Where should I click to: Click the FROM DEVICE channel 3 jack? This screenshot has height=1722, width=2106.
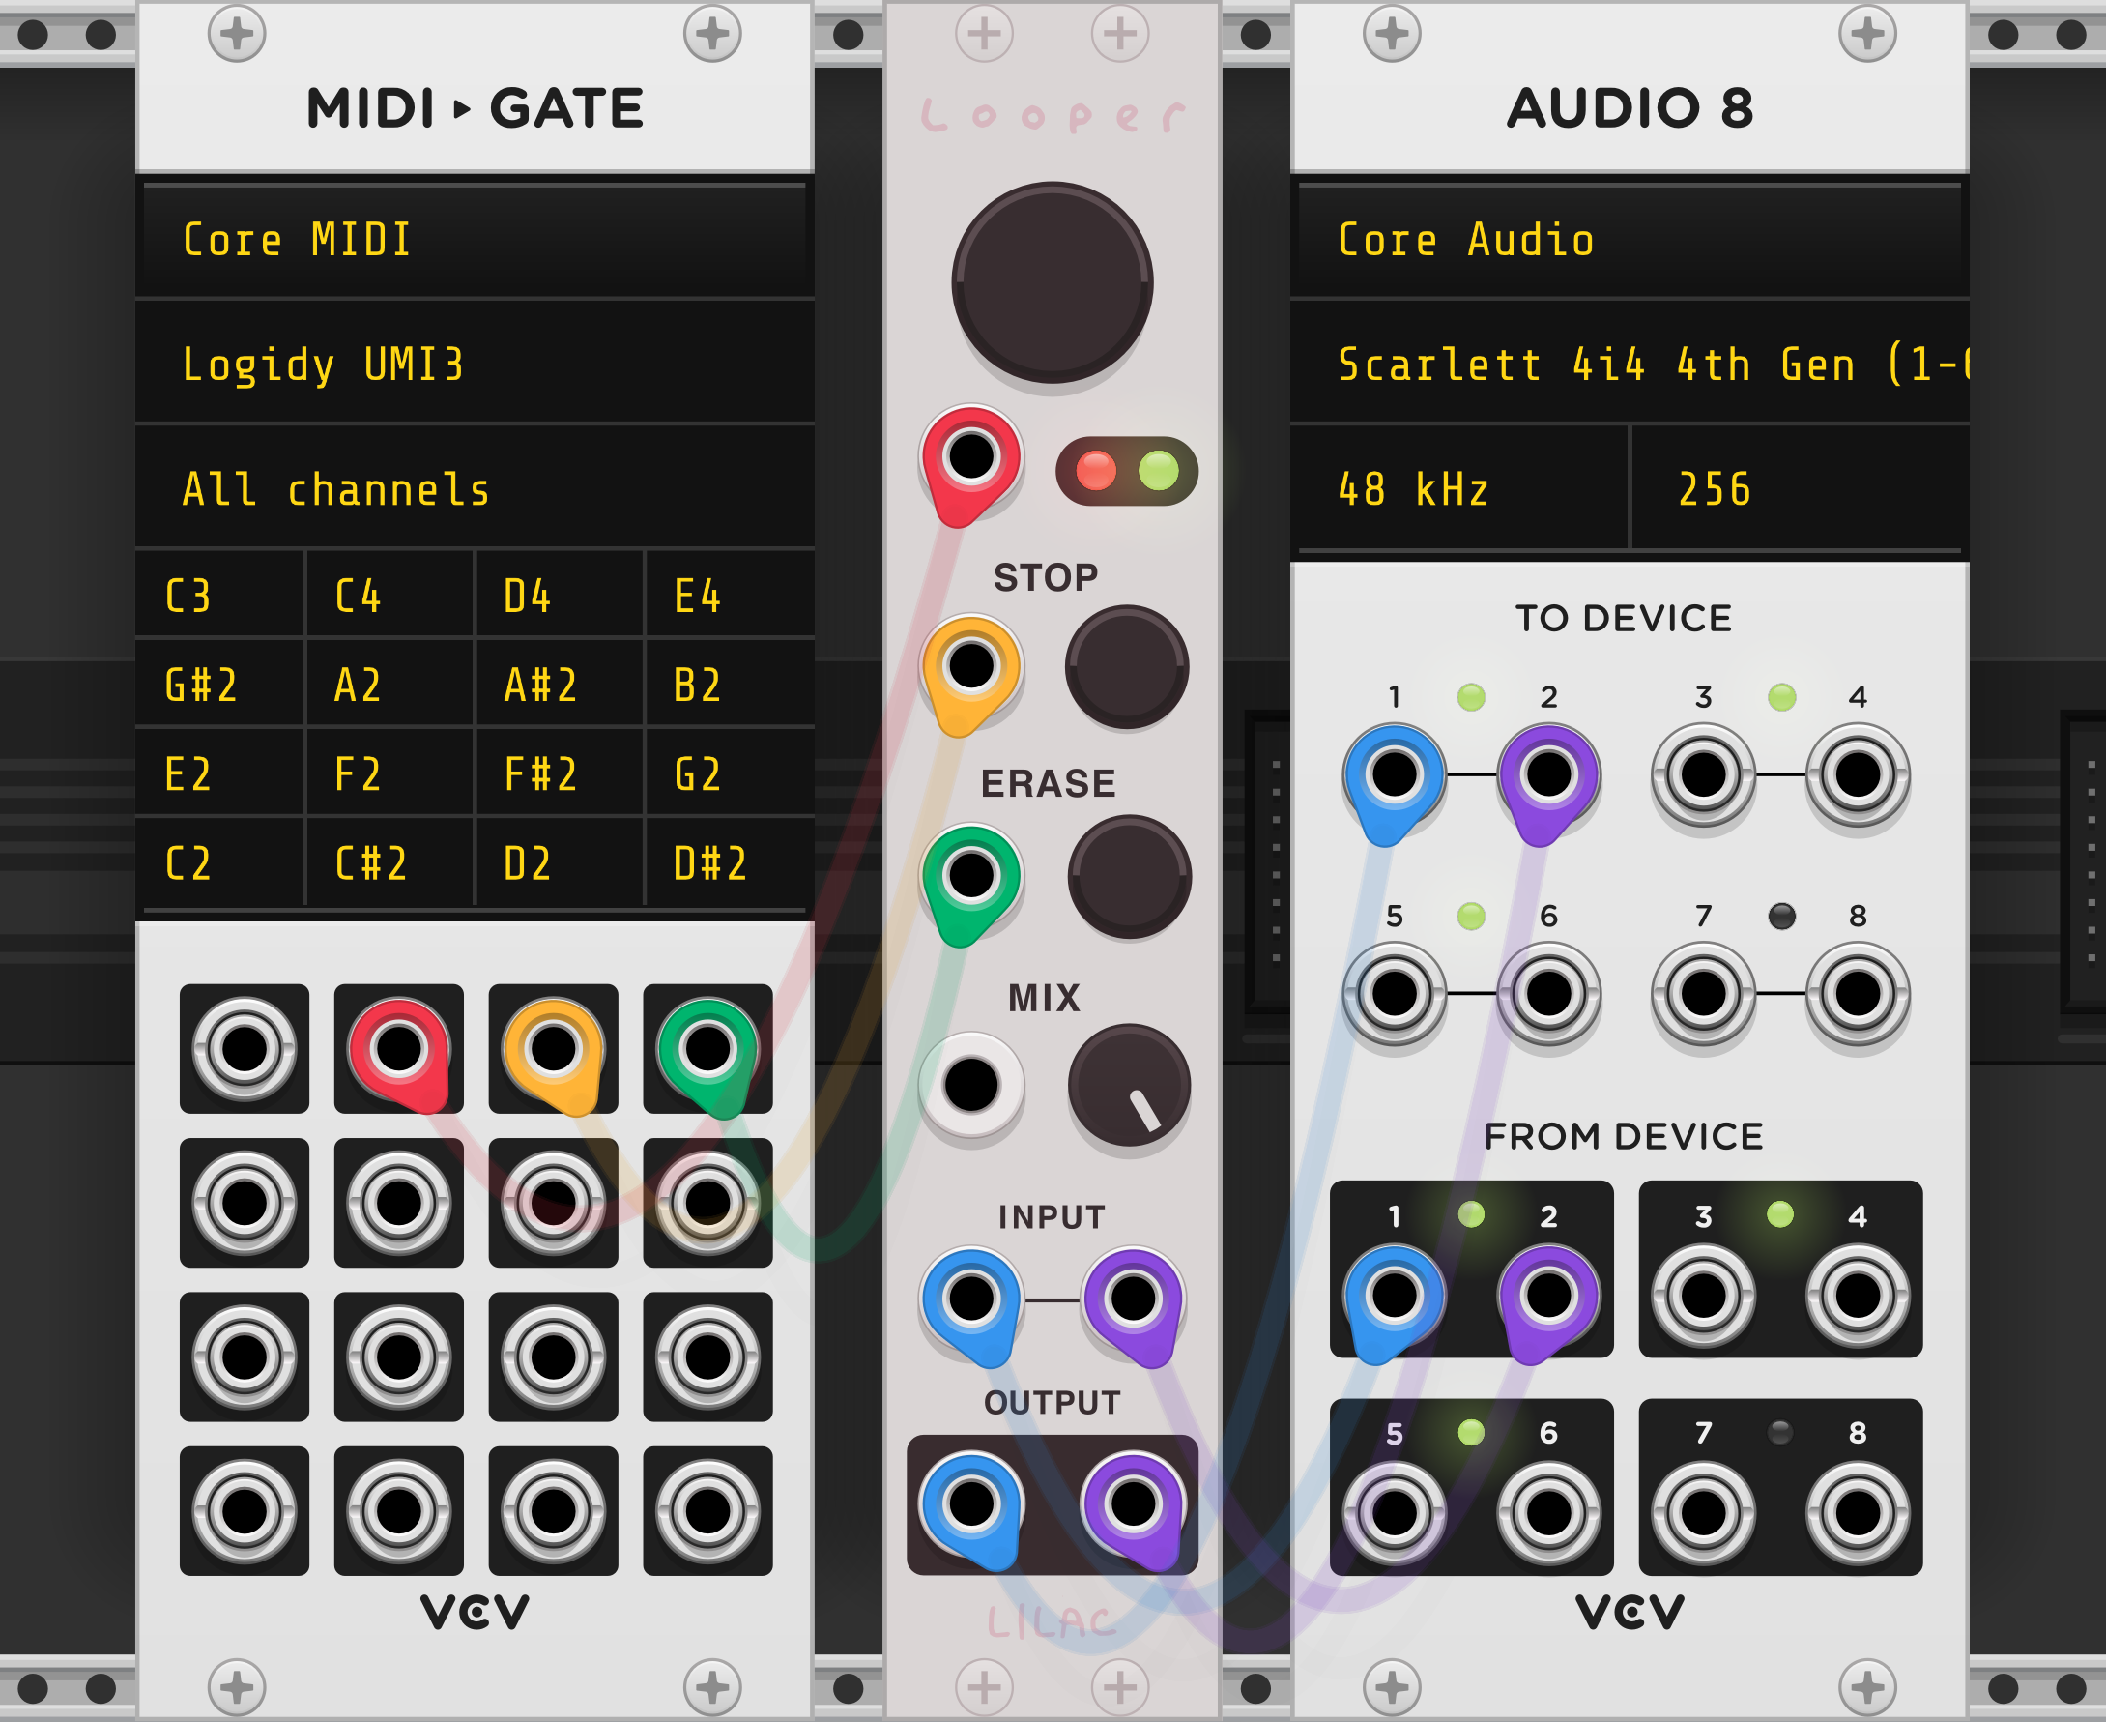point(1703,1295)
